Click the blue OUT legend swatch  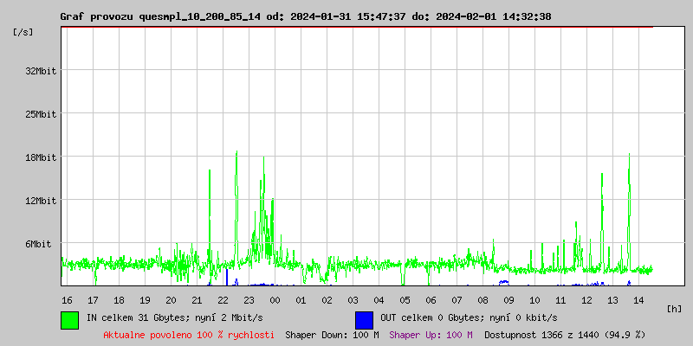(364, 319)
